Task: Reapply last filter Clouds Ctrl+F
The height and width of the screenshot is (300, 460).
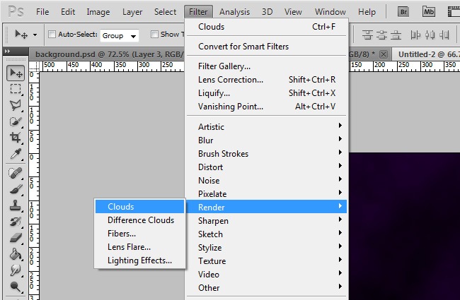Action: point(266,27)
